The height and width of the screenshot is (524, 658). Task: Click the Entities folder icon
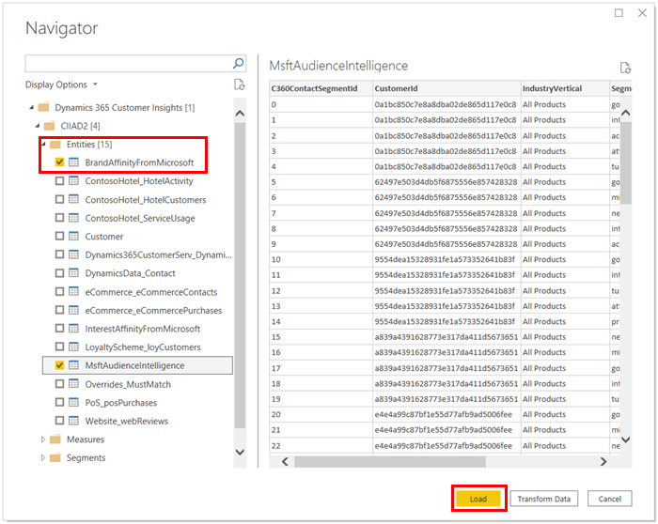[55, 145]
